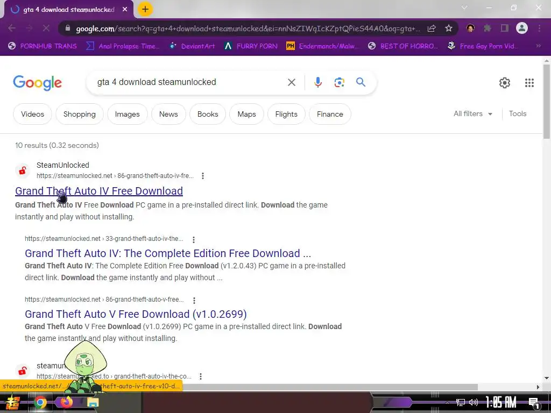The image size is (551, 413).
Task: Bookmark this page with star icon
Action: pyautogui.click(x=448, y=29)
